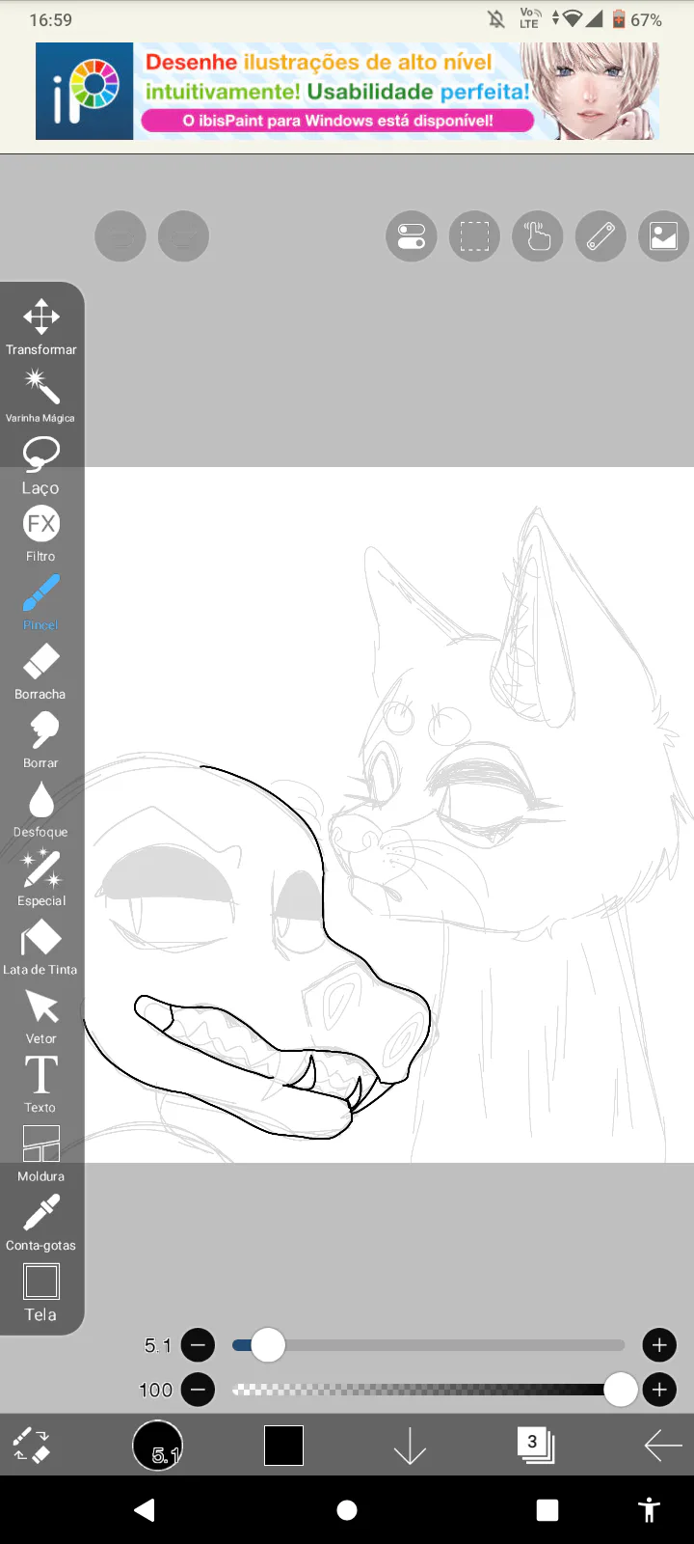694x1544 pixels.
Task: Open the selection area tool
Action: point(474,235)
